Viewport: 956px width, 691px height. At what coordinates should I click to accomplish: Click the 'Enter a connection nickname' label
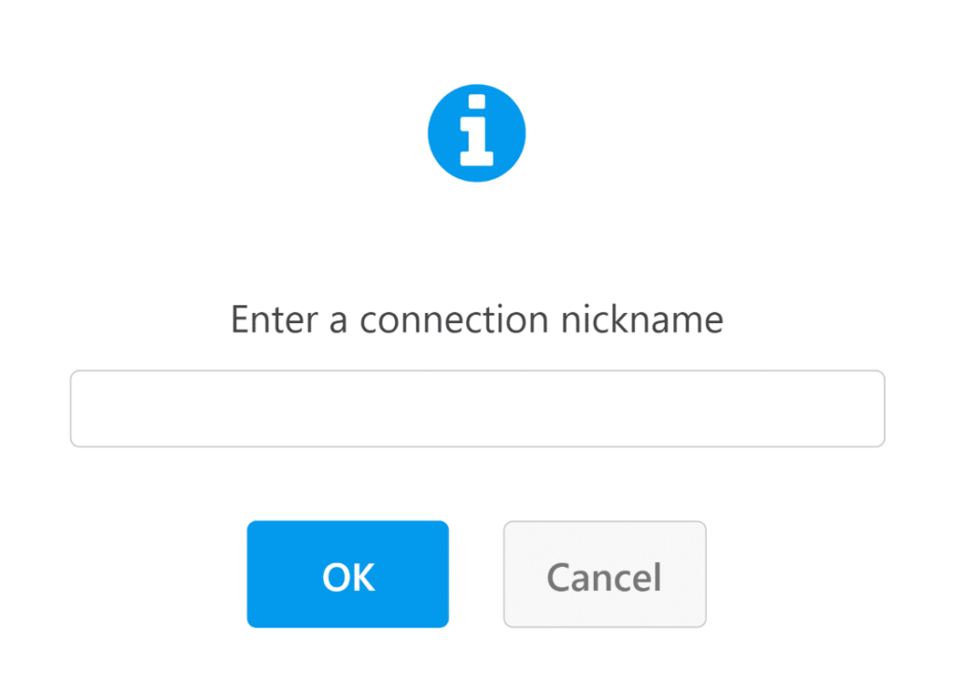point(477,319)
